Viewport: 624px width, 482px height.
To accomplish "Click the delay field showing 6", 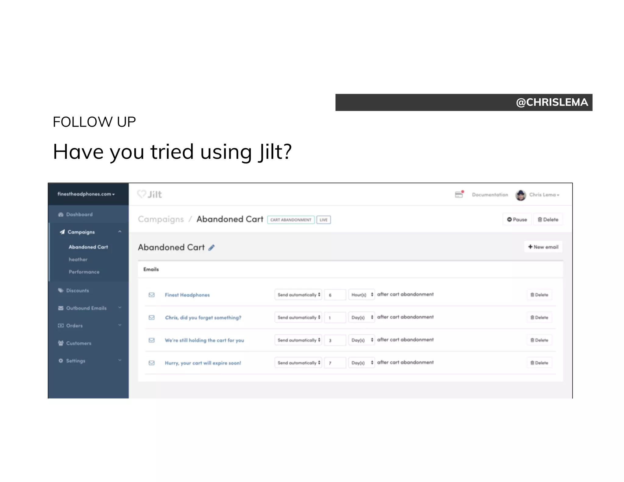I will click(335, 295).
